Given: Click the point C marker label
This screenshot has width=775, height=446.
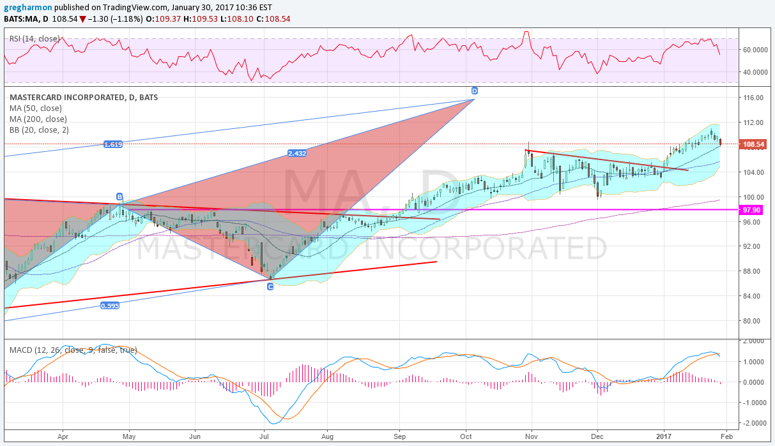Looking at the screenshot, I should pos(270,287).
